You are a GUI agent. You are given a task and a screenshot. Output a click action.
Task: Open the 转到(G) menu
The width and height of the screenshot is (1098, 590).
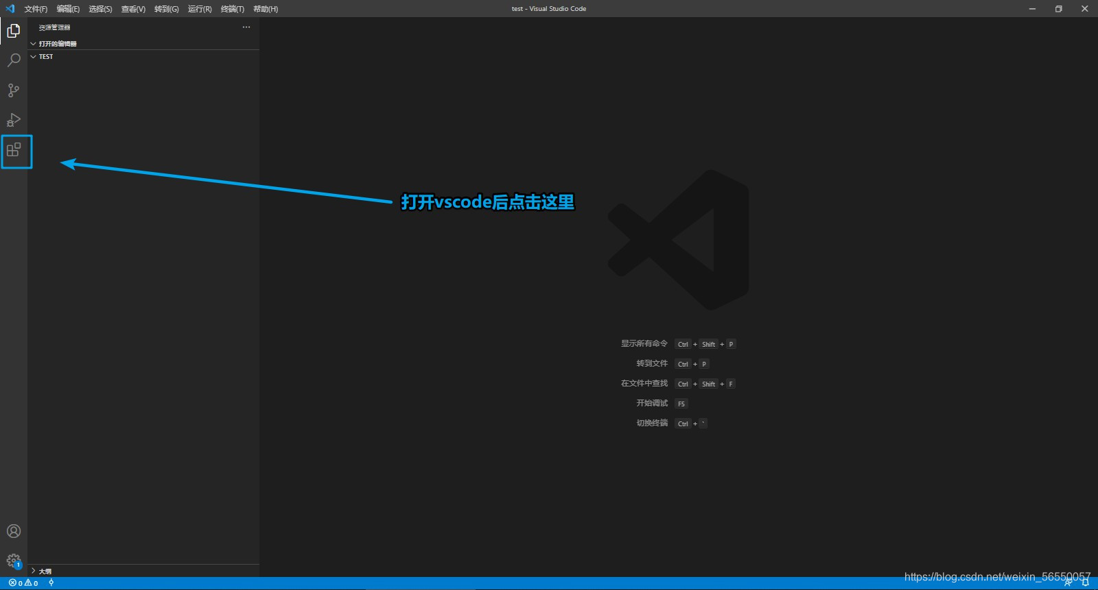click(166, 9)
